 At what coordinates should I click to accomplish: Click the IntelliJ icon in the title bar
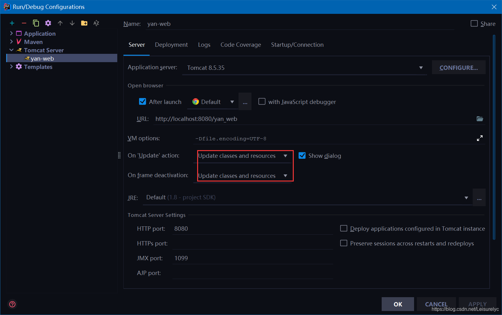[6, 6]
